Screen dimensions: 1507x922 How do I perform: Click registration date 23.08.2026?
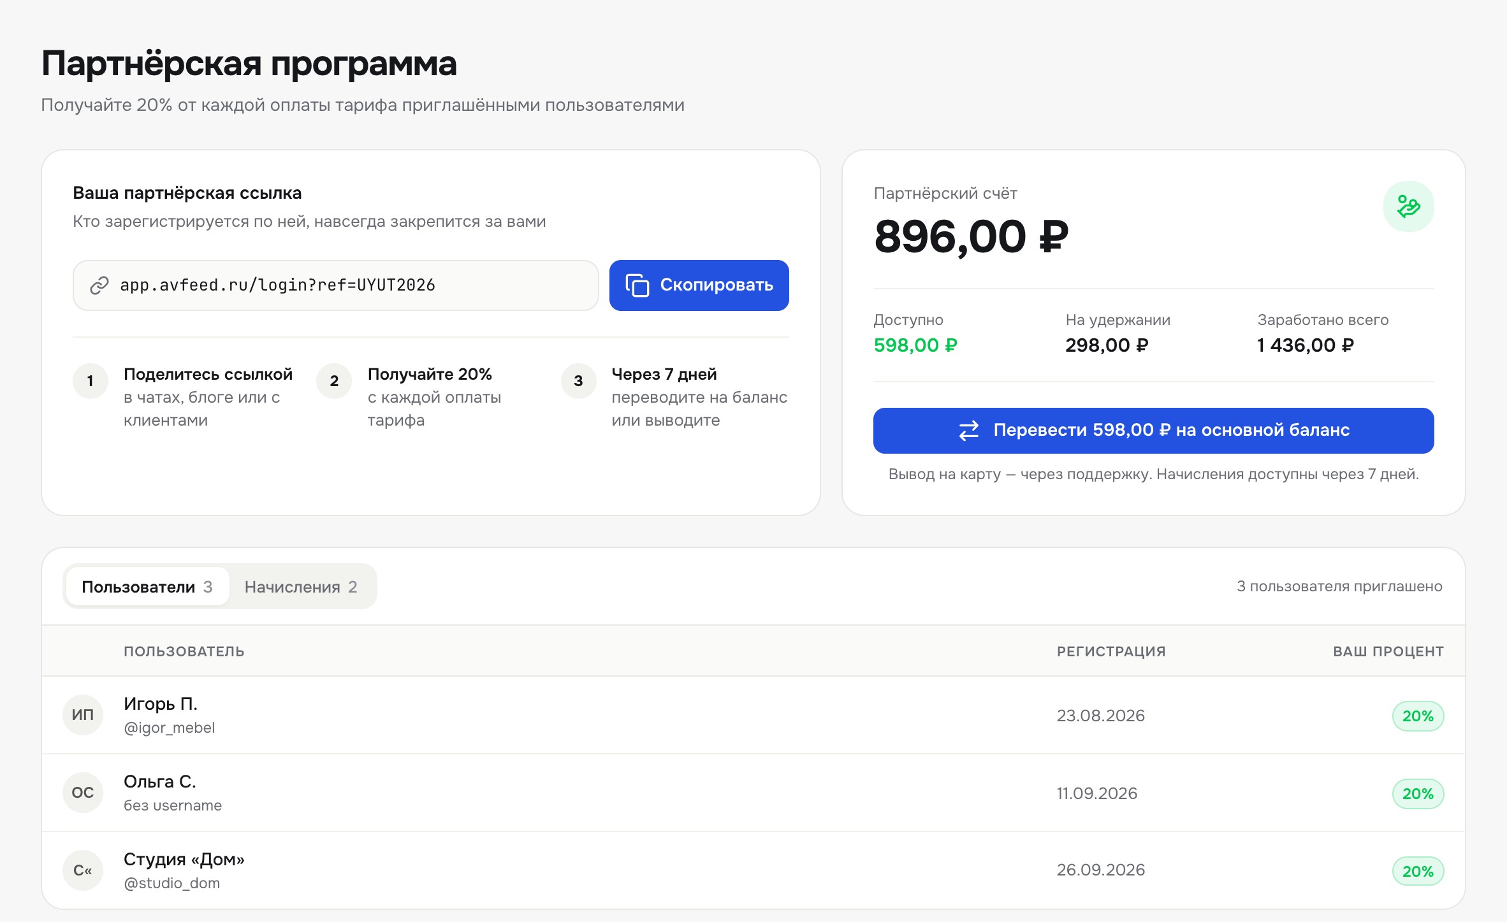click(1101, 716)
